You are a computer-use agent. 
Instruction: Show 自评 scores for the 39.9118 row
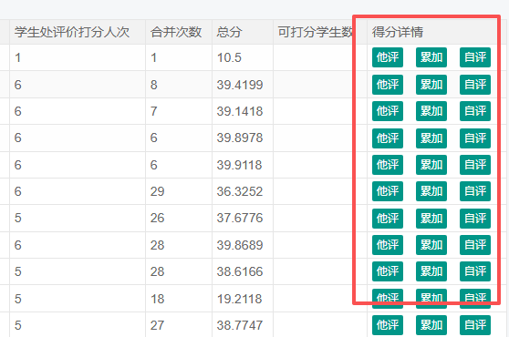tap(475, 165)
